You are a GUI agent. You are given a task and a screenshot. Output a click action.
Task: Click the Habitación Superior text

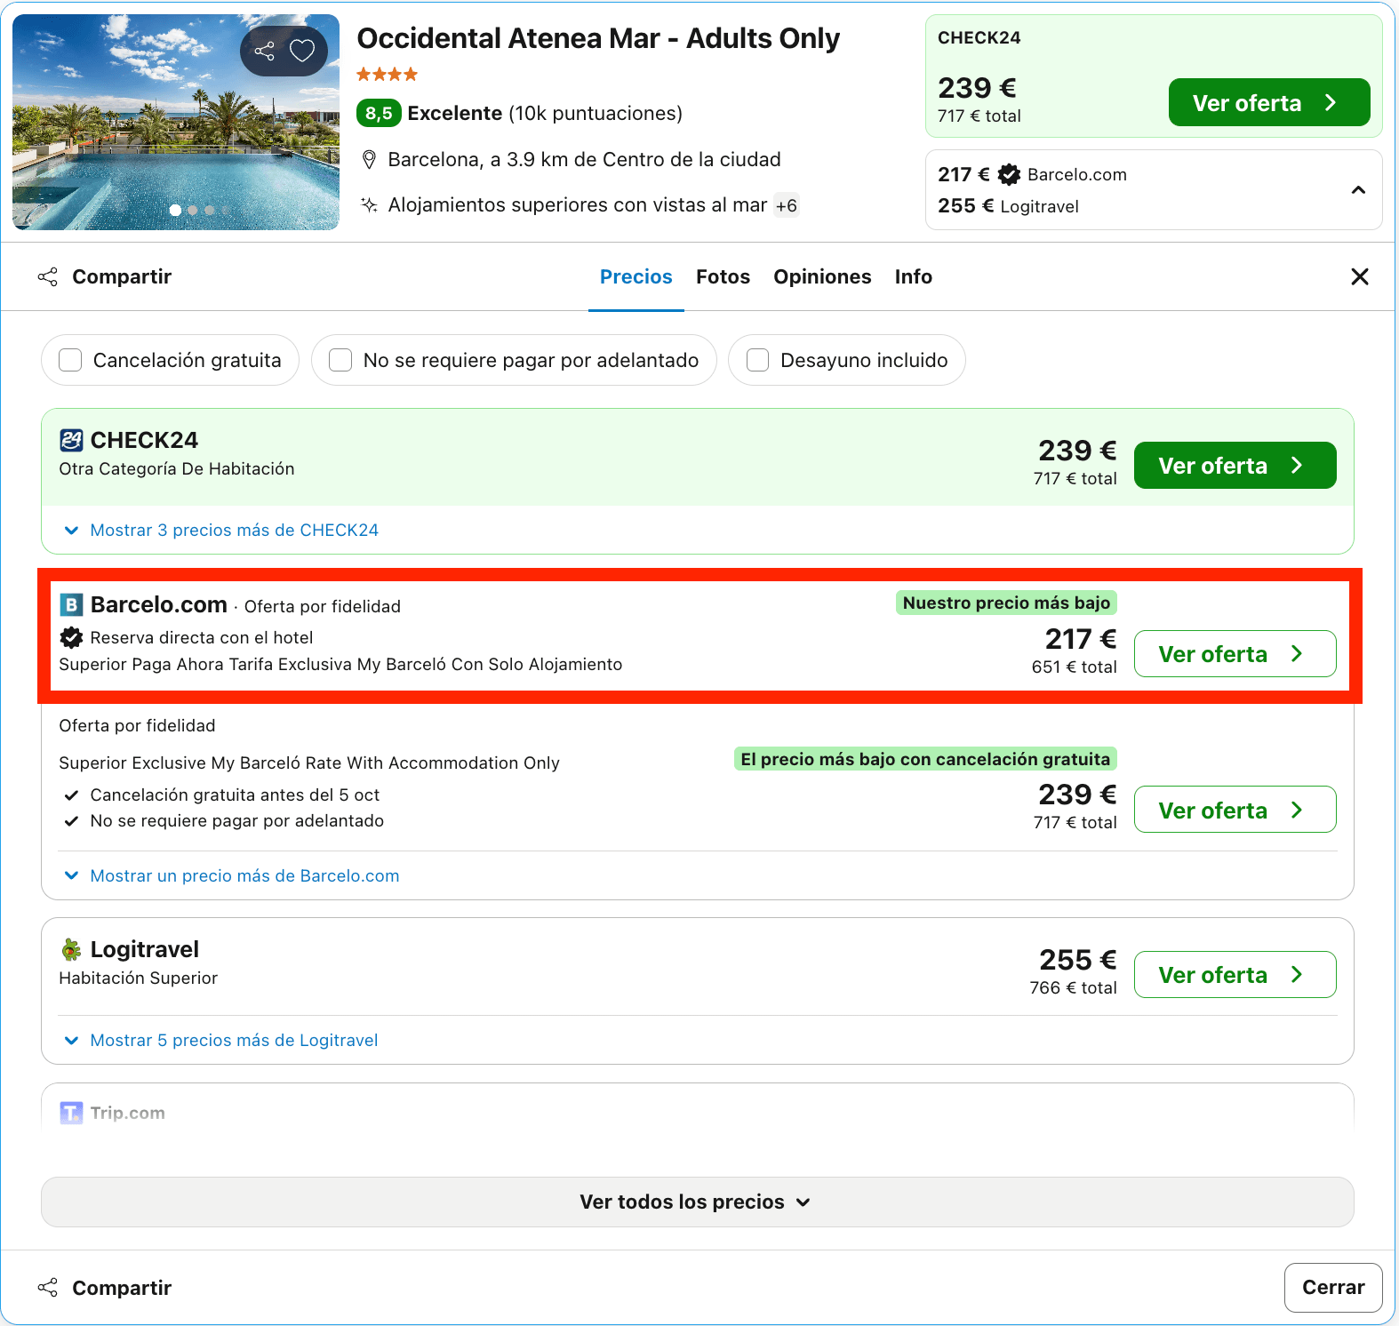tap(138, 978)
